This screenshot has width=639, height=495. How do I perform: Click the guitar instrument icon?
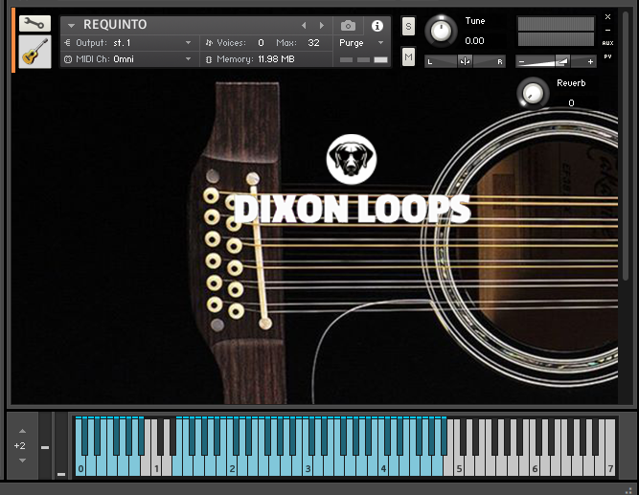click(34, 52)
